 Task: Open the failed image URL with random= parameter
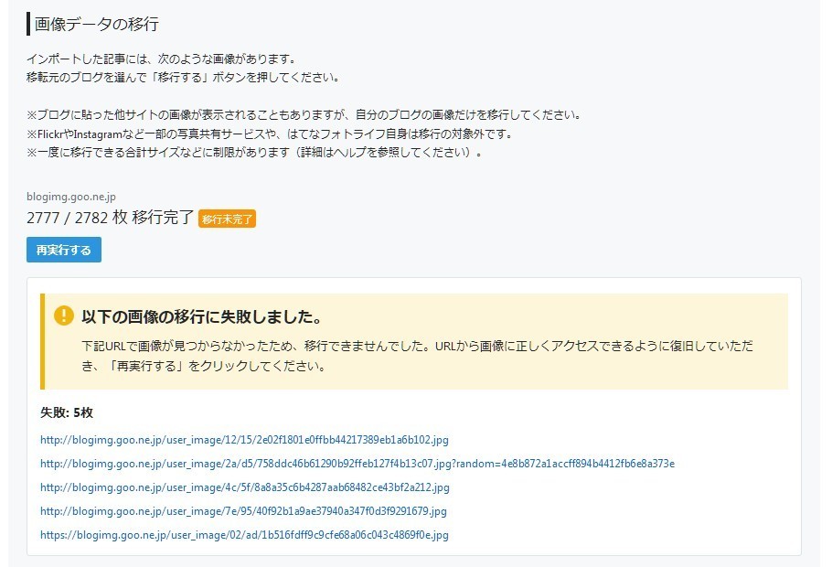coord(357,464)
